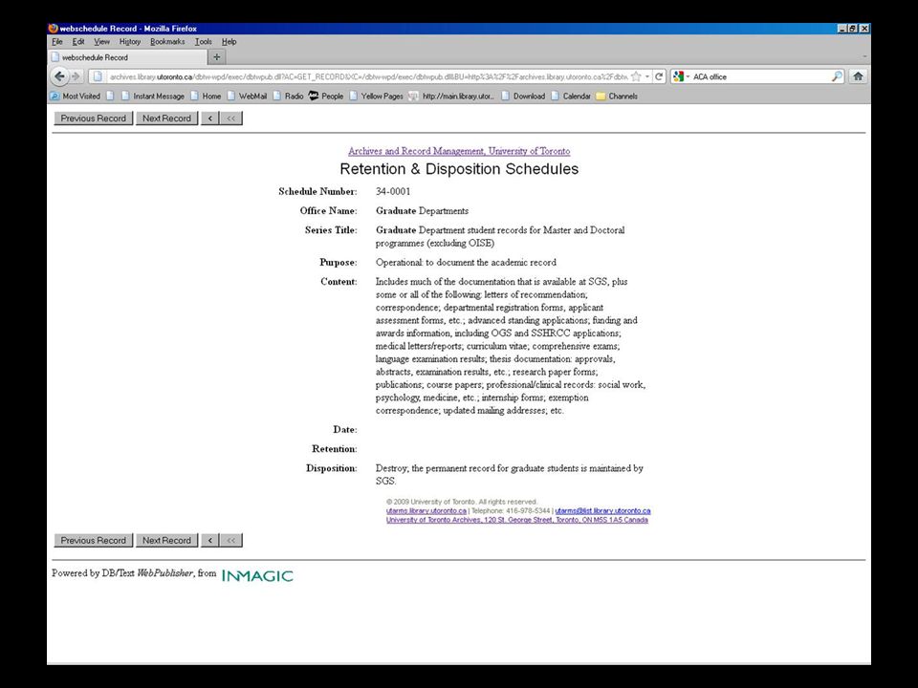The image size is (918, 688).
Task: Click the bookmark star in address bar
Action: pyautogui.click(x=637, y=76)
